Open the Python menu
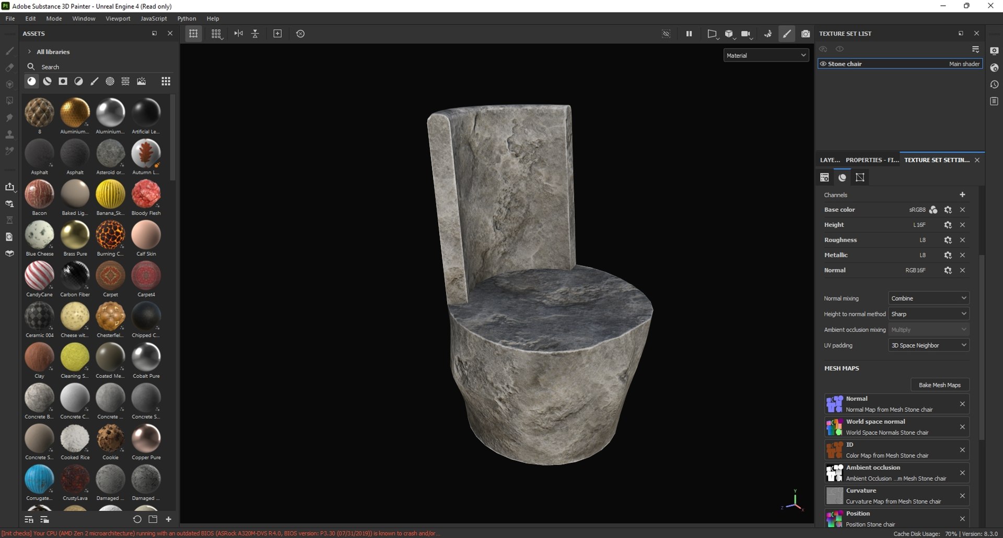Viewport: 1003px width, 538px height. coord(186,18)
